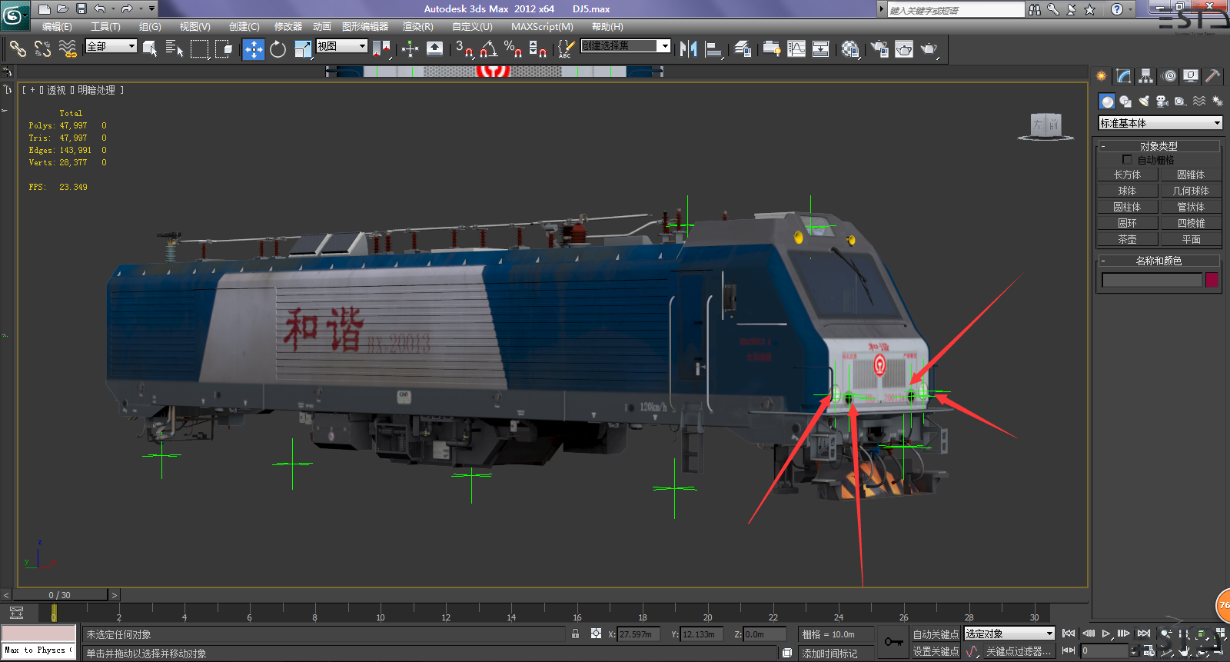Enable the 自动栅格 checkbox
Viewport: 1230px width, 662px height.
point(1127,160)
